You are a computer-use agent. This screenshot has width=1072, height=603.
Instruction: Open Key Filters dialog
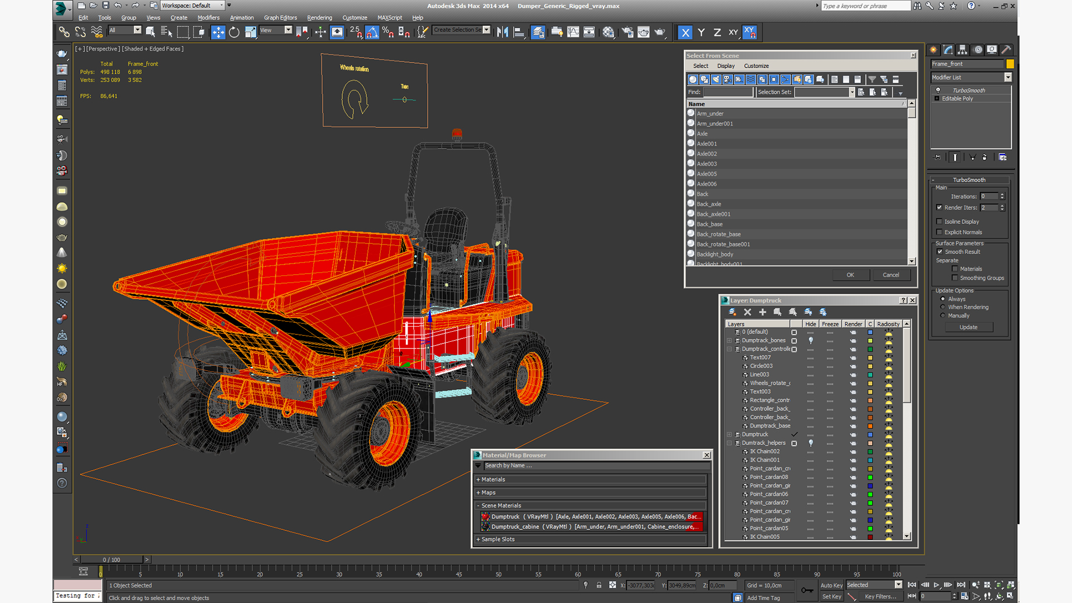coord(880,596)
